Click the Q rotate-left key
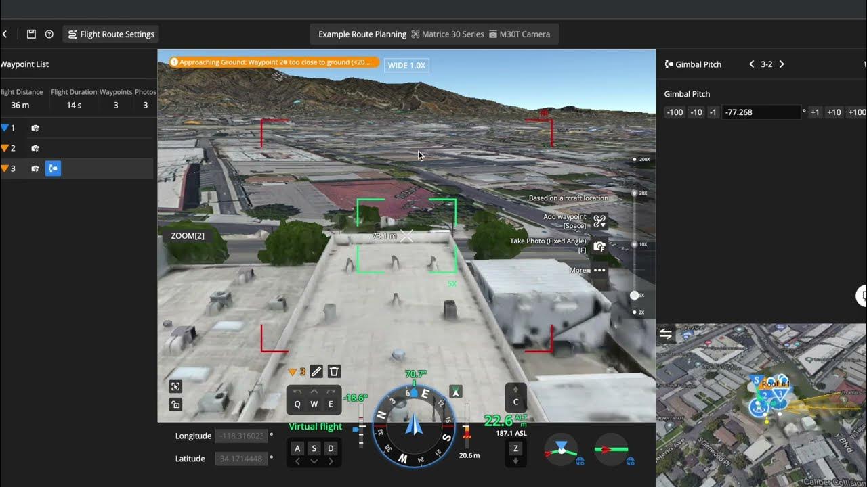Image resolution: width=867 pixels, height=487 pixels. pyautogui.click(x=297, y=404)
